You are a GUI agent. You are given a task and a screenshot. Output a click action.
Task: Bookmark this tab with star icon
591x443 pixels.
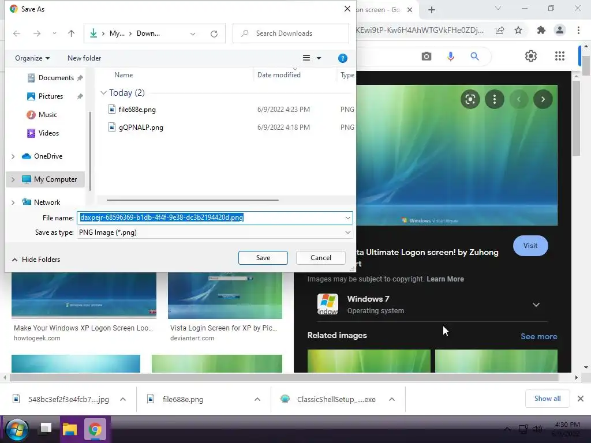(x=518, y=31)
